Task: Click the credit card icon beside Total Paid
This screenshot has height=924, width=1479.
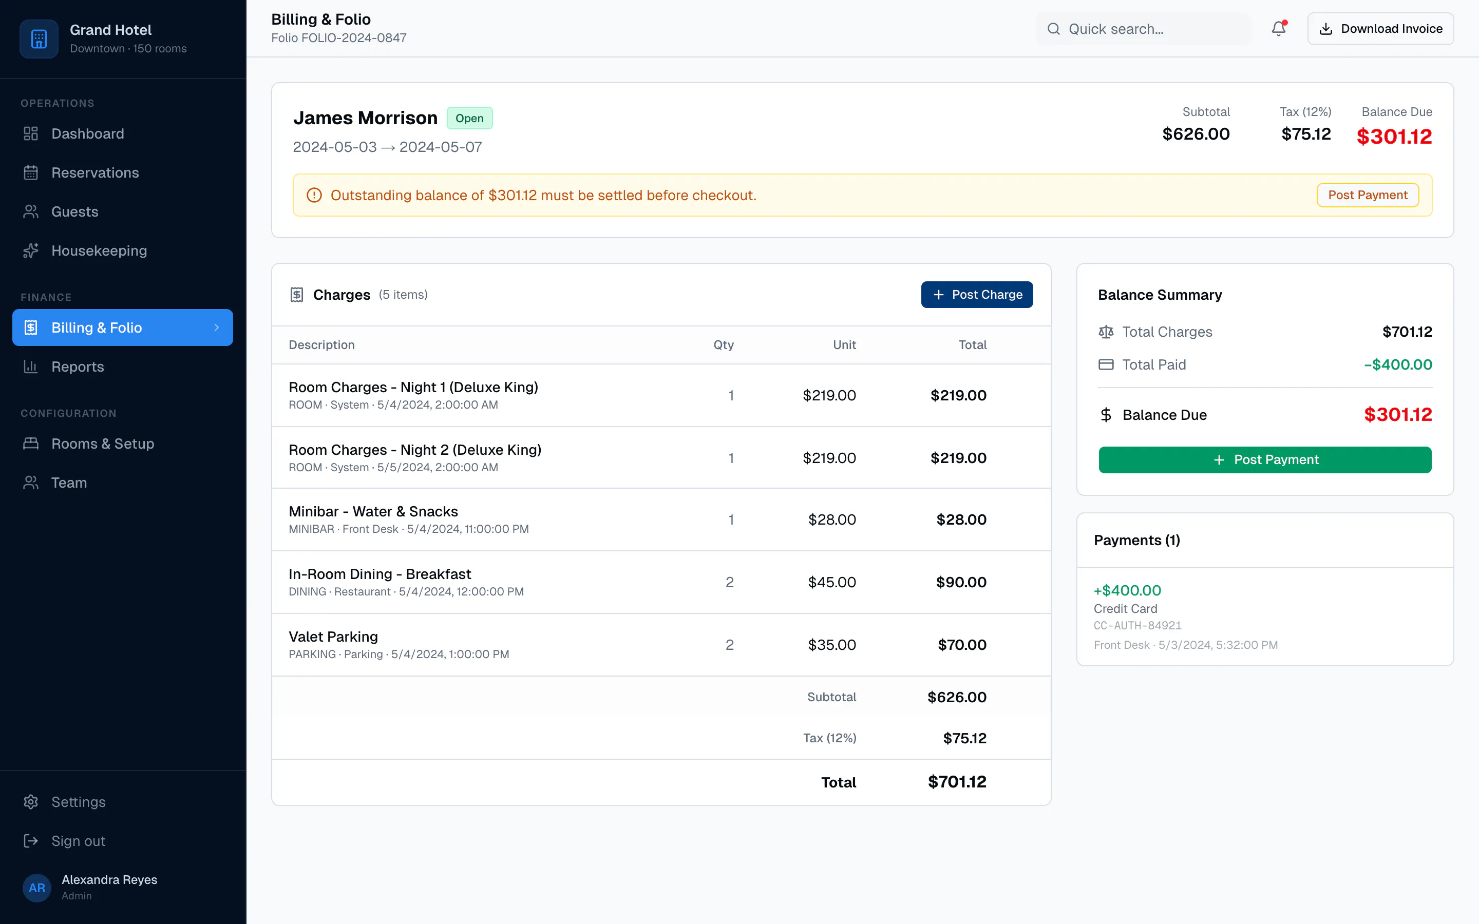Action: click(1106, 365)
